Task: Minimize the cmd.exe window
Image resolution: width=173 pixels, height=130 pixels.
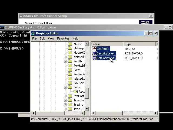Action: coord(166,27)
